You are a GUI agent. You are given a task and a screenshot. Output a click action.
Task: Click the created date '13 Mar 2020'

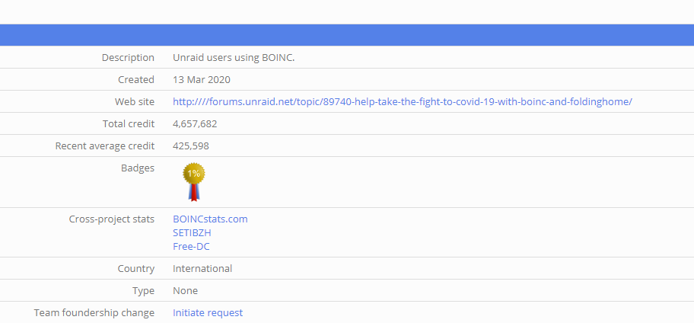pos(202,80)
